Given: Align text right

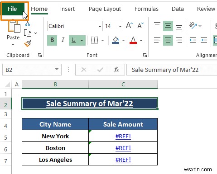Looking at the screenshot, I should (x=179, y=40).
